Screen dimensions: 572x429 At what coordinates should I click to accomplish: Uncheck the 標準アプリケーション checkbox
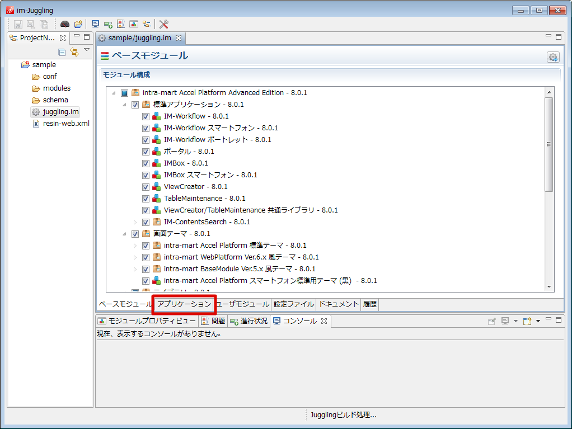pos(135,105)
